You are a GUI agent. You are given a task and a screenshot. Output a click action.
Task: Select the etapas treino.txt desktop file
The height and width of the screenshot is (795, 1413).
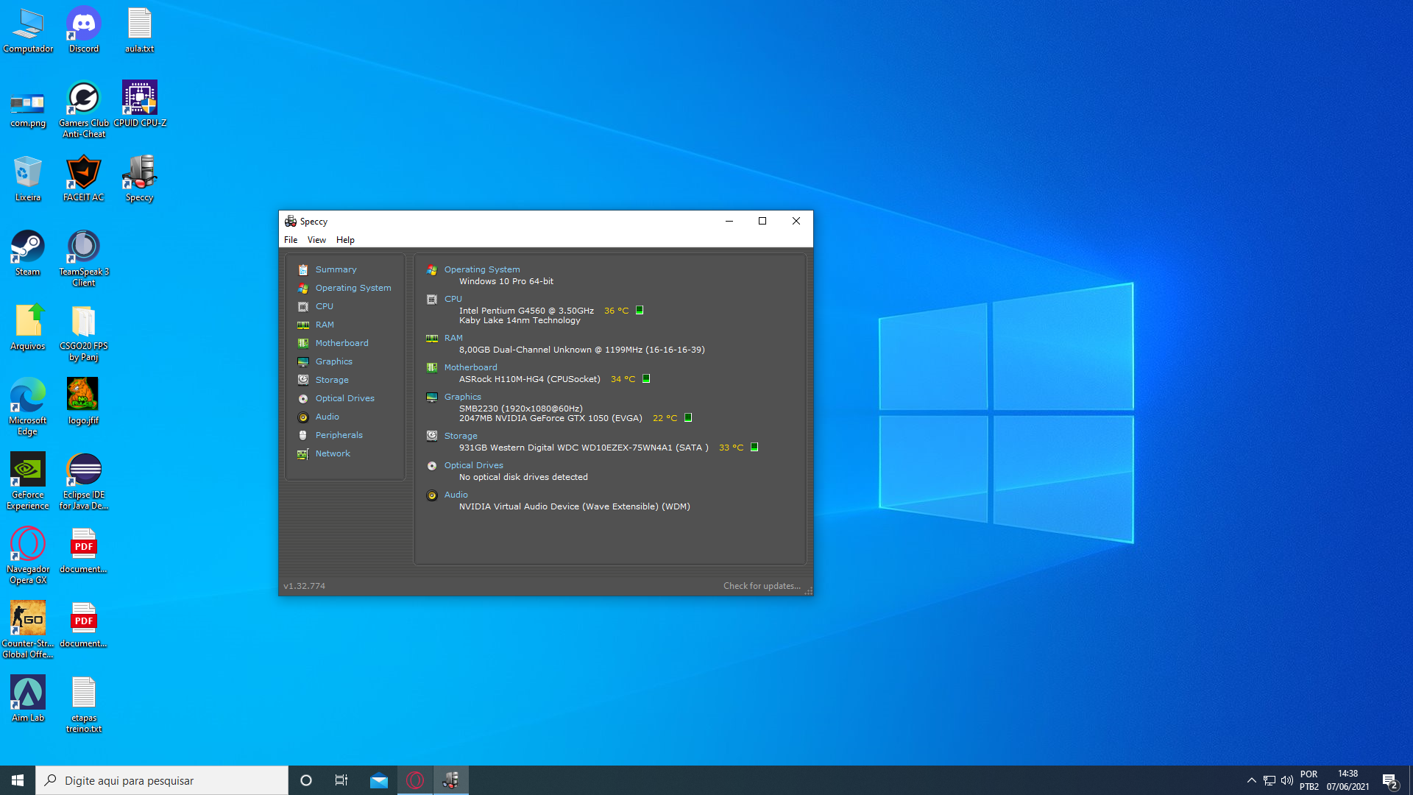click(x=84, y=704)
